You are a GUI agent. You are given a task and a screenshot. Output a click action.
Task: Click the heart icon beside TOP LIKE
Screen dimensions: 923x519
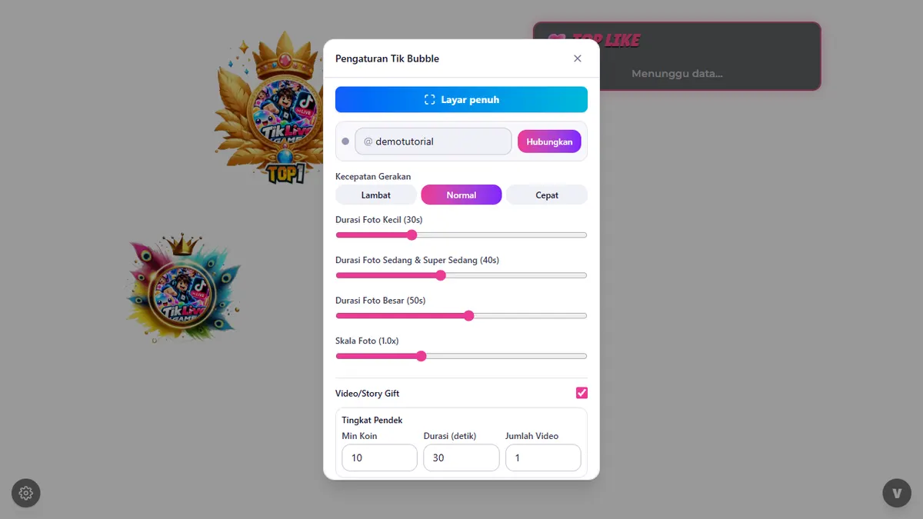pyautogui.click(x=557, y=40)
